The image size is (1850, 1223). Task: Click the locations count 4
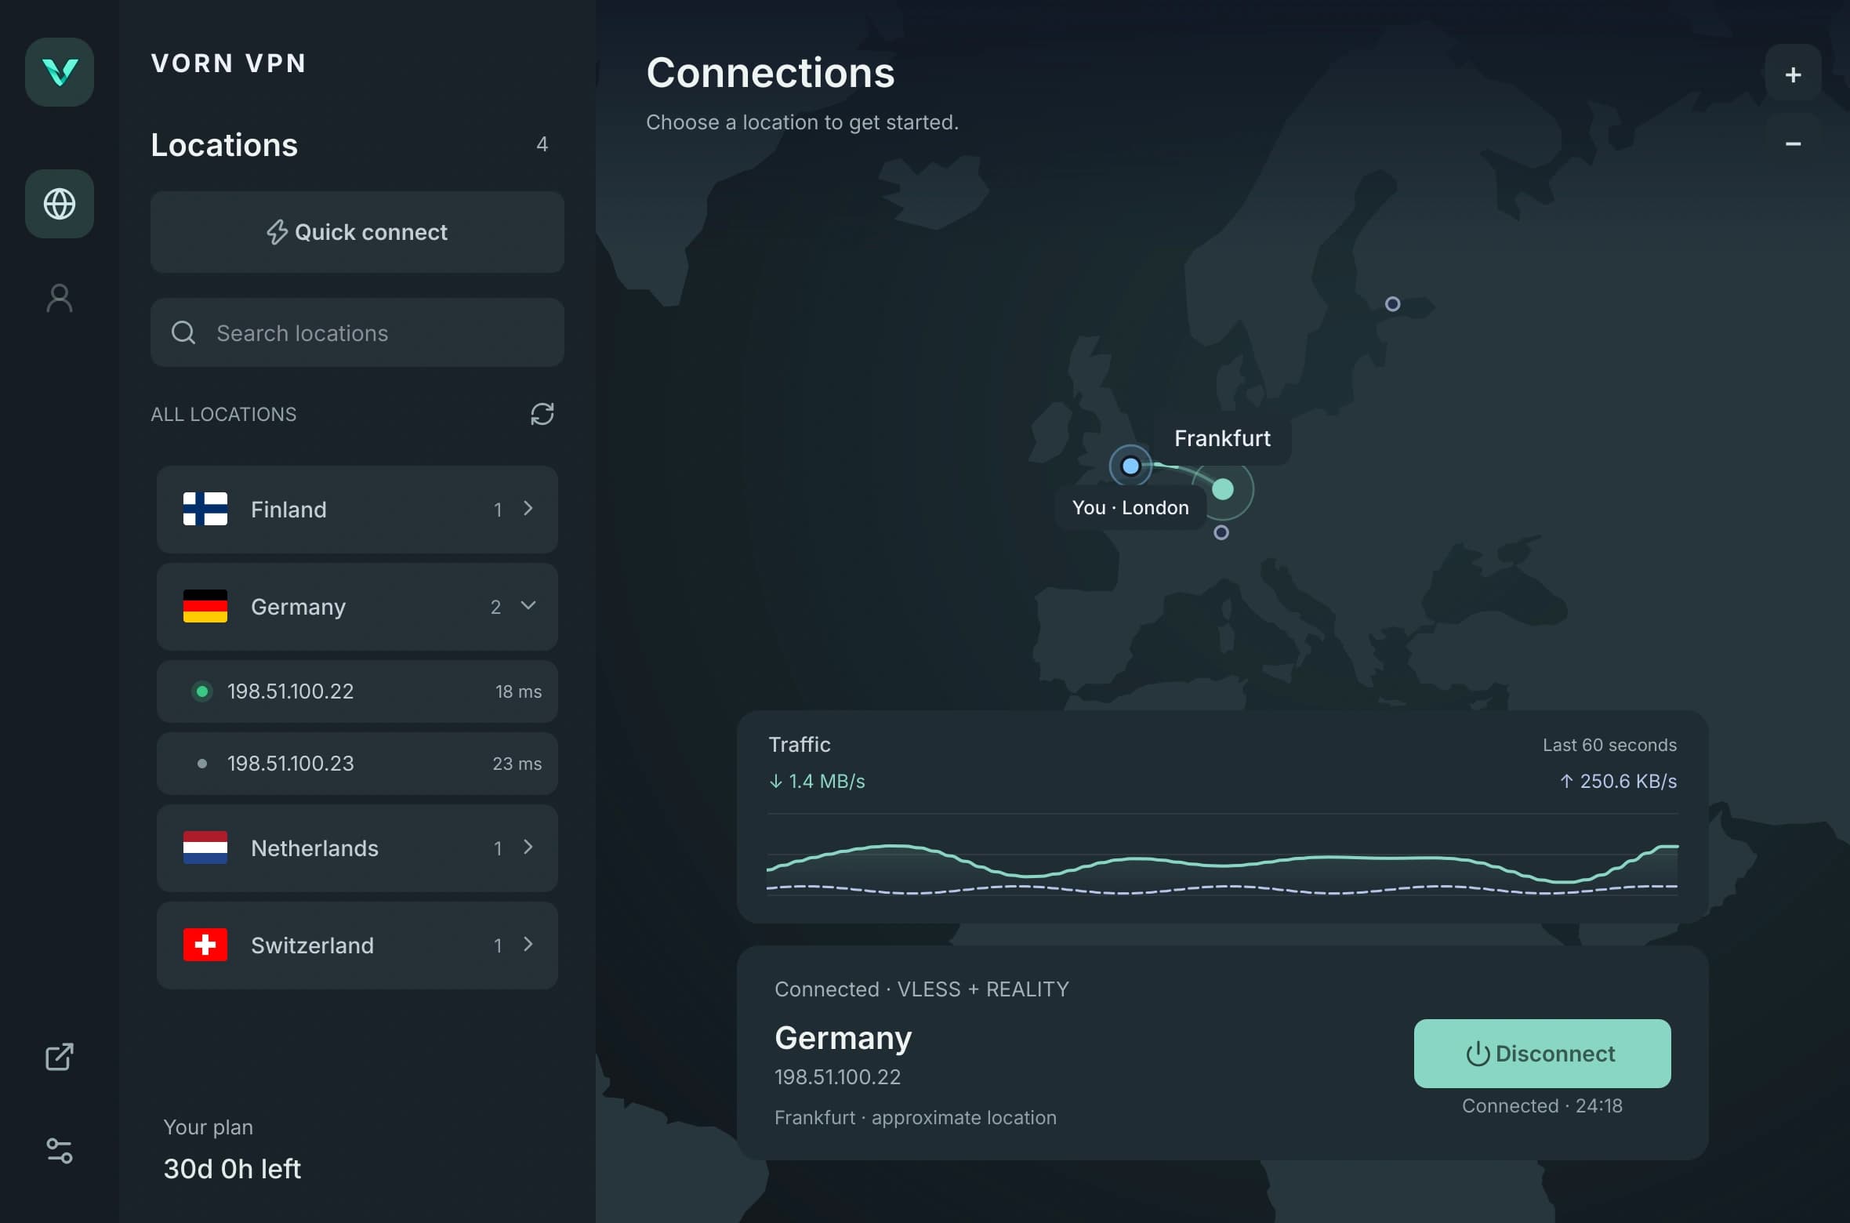pyautogui.click(x=542, y=144)
